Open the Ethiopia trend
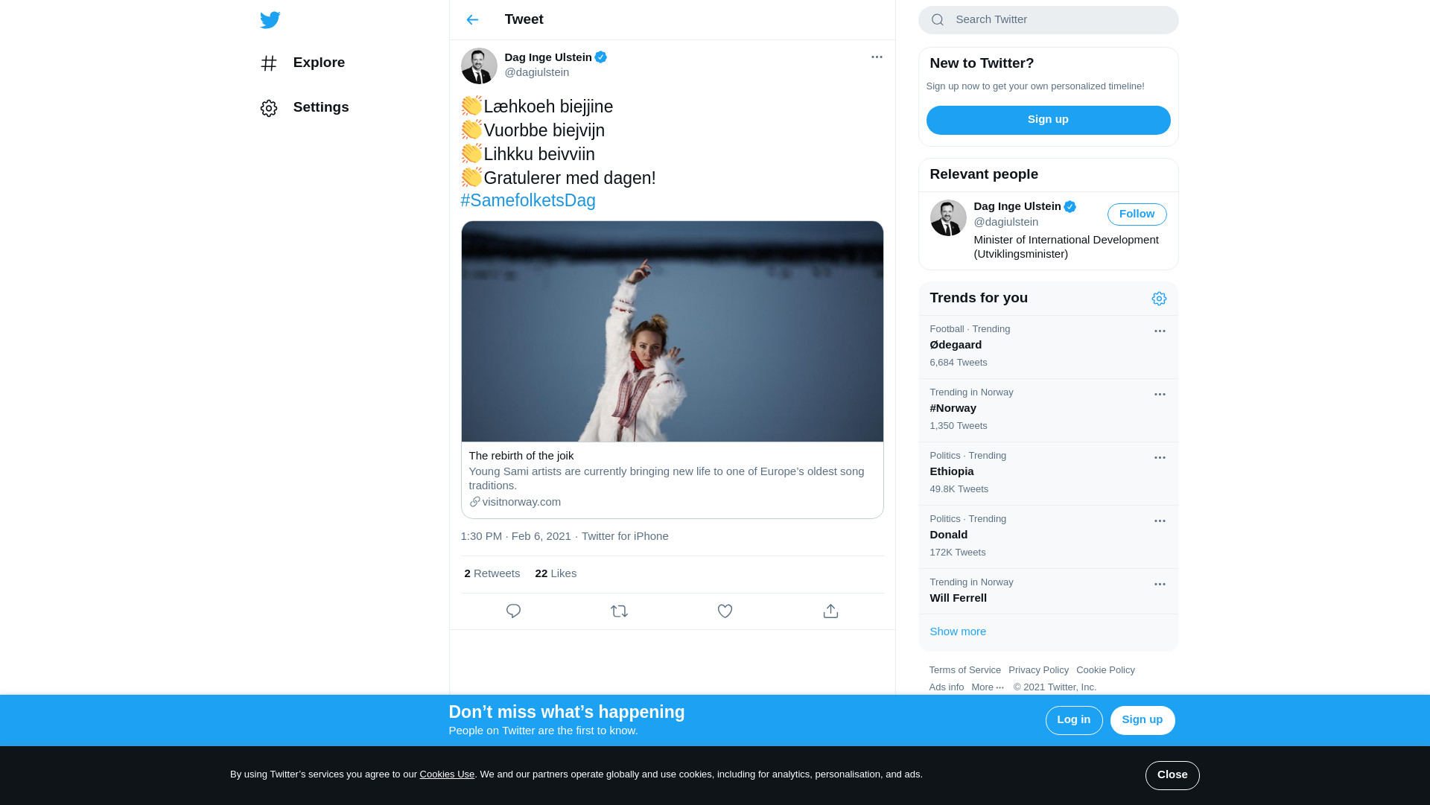This screenshot has width=1430, height=805. click(x=1048, y=474)
